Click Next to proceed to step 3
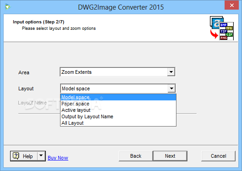Image resolution: width=242 pixels, height=171 pixels. click(x=170, y=156)
